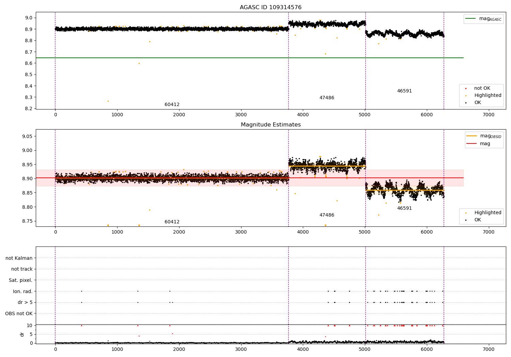
Task: Click 'Highlighted' in the top plot legend
Action: pyautogui.click(x=487, y=96)
